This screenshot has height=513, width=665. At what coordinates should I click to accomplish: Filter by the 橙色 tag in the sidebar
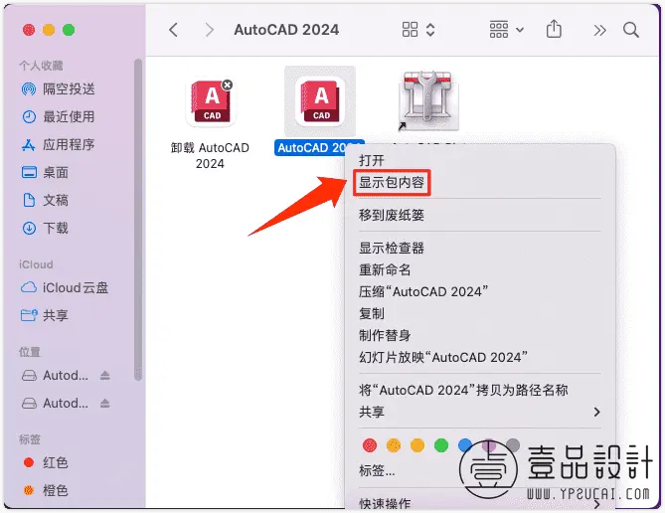tap(46, 490)
